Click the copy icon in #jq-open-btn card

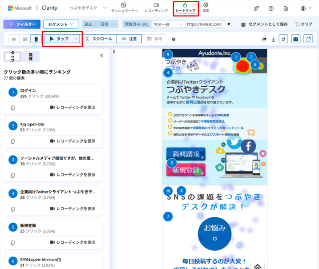[13, 141]
